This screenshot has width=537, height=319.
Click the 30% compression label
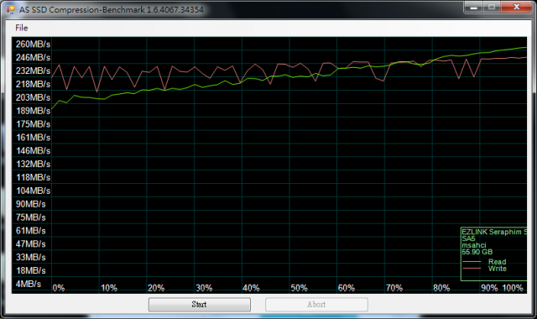click(204, 288)
